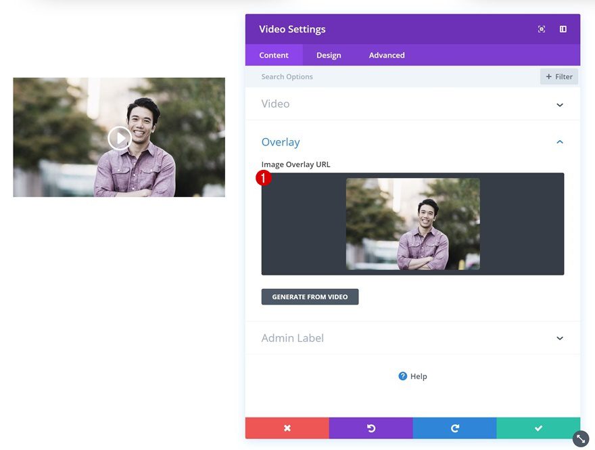Click the resize handle in the bottom corner
Screen dimensions: 595x450
[x=580, y=438]
